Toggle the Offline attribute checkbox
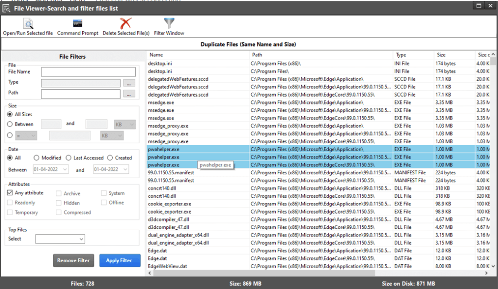The image size is (498, 289). click(x=104, y=203)
